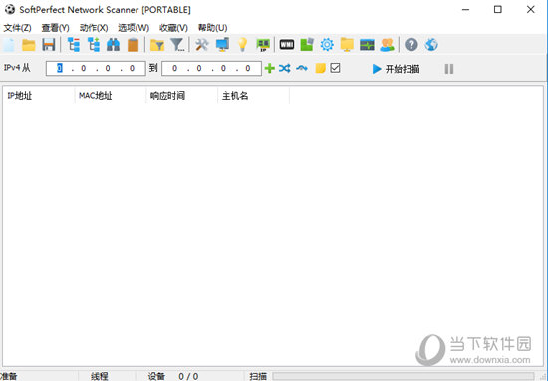Screen dimensions: 548x381
Task: Click the IPv4 从 start address field
Action: (x=96, y=68)
